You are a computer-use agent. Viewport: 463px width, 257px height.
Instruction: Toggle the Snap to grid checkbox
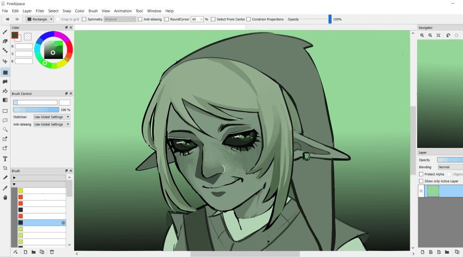[58, 19]
